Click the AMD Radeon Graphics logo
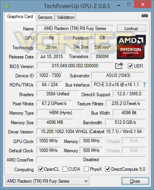154x190 pixels. pos(131,47)
